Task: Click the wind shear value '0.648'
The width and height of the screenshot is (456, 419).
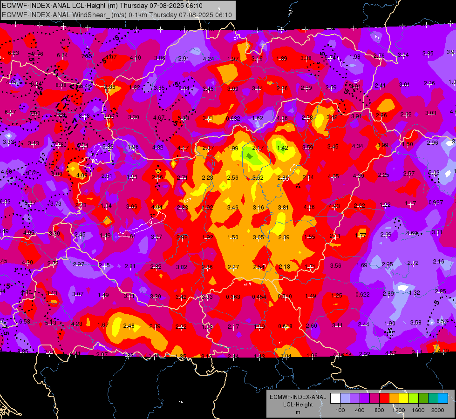Action: pos(285,326)
